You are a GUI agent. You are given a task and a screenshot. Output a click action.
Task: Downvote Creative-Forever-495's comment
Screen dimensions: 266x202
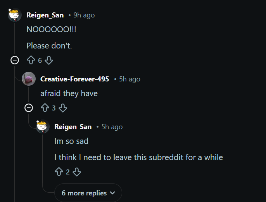pos(63,108)
